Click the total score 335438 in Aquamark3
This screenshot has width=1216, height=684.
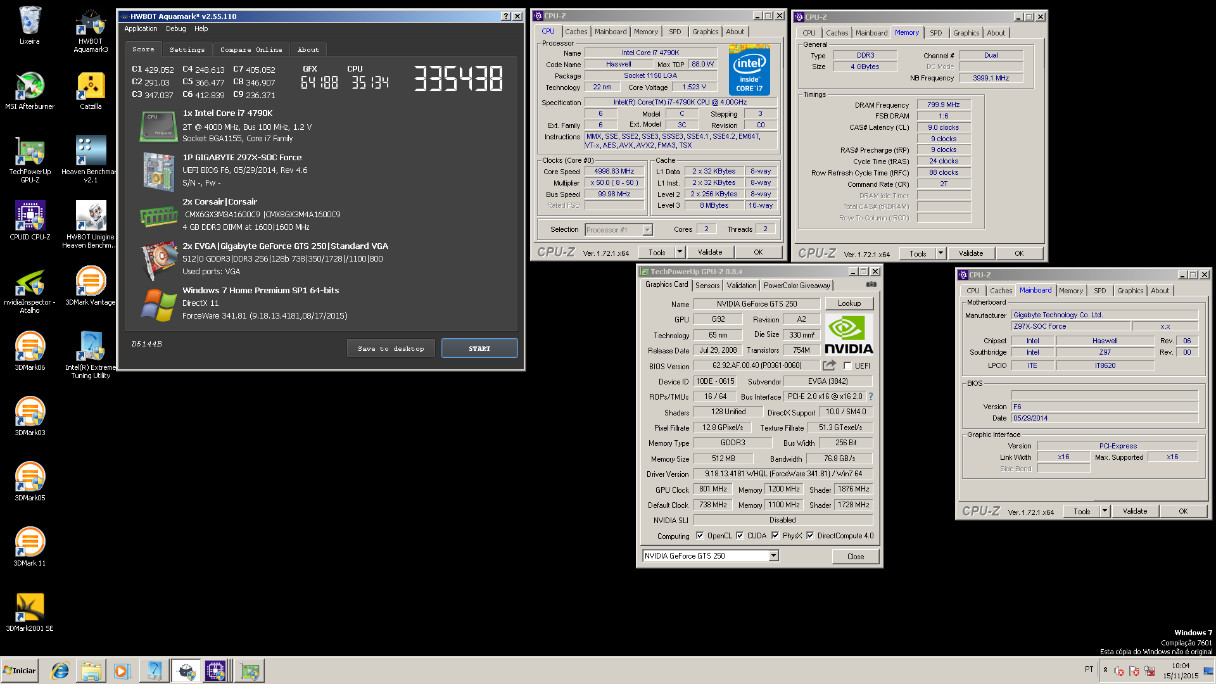click(459, 79)
